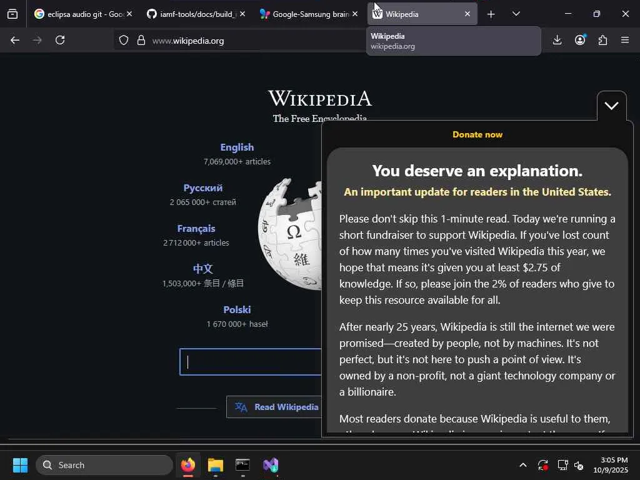Click the Wikipedia globe logo
The width and height of the screenshot is (640, 480).
(x=290, y=234)
